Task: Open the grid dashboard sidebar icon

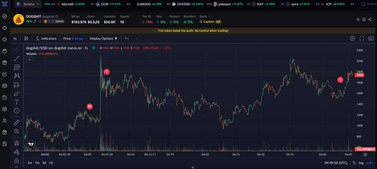Action: (4, 109)
